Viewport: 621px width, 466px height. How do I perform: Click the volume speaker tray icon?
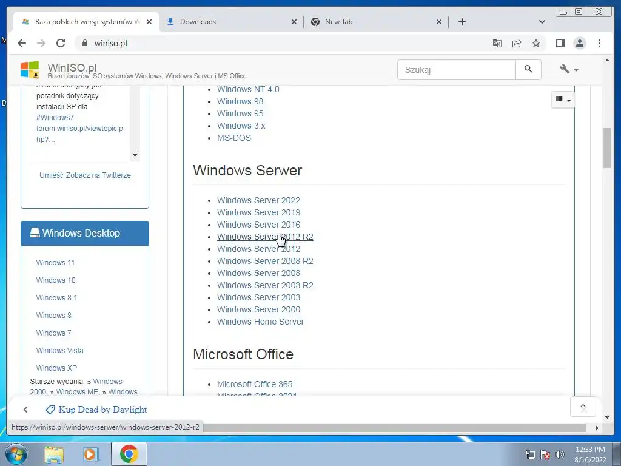560,454
